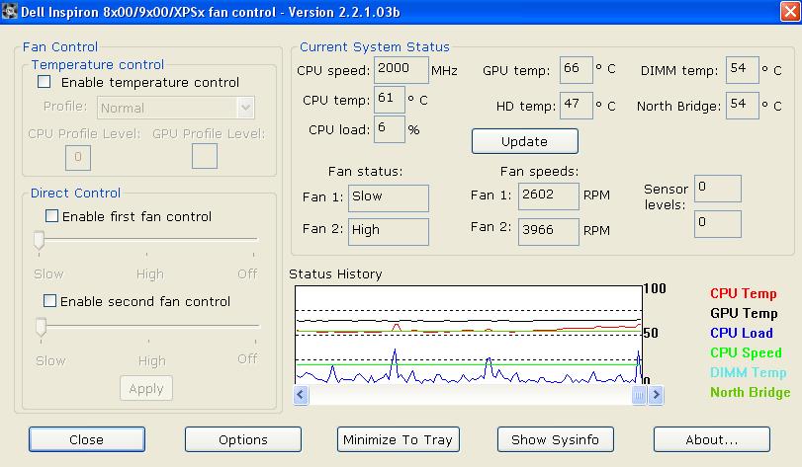
Task: Click the CPU Load legend label
Action: (x=742, y=333)
